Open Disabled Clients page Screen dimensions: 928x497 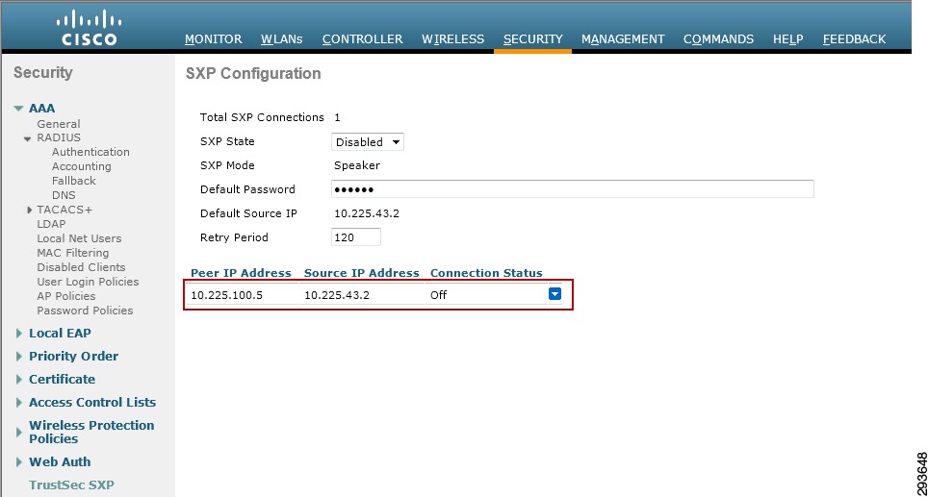point(81,267)
